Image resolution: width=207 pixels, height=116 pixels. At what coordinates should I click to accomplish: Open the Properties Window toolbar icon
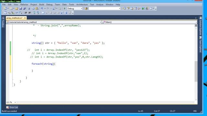click(128, 9)
